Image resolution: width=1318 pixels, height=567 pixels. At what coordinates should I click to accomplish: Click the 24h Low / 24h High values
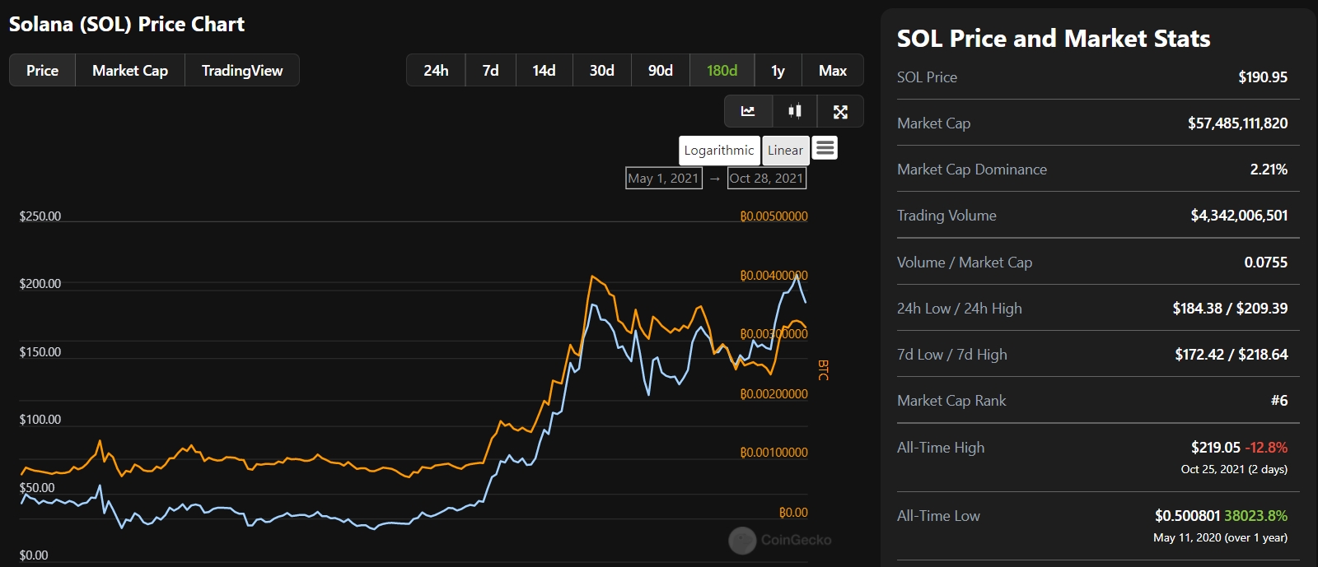tap(1230, 309)
